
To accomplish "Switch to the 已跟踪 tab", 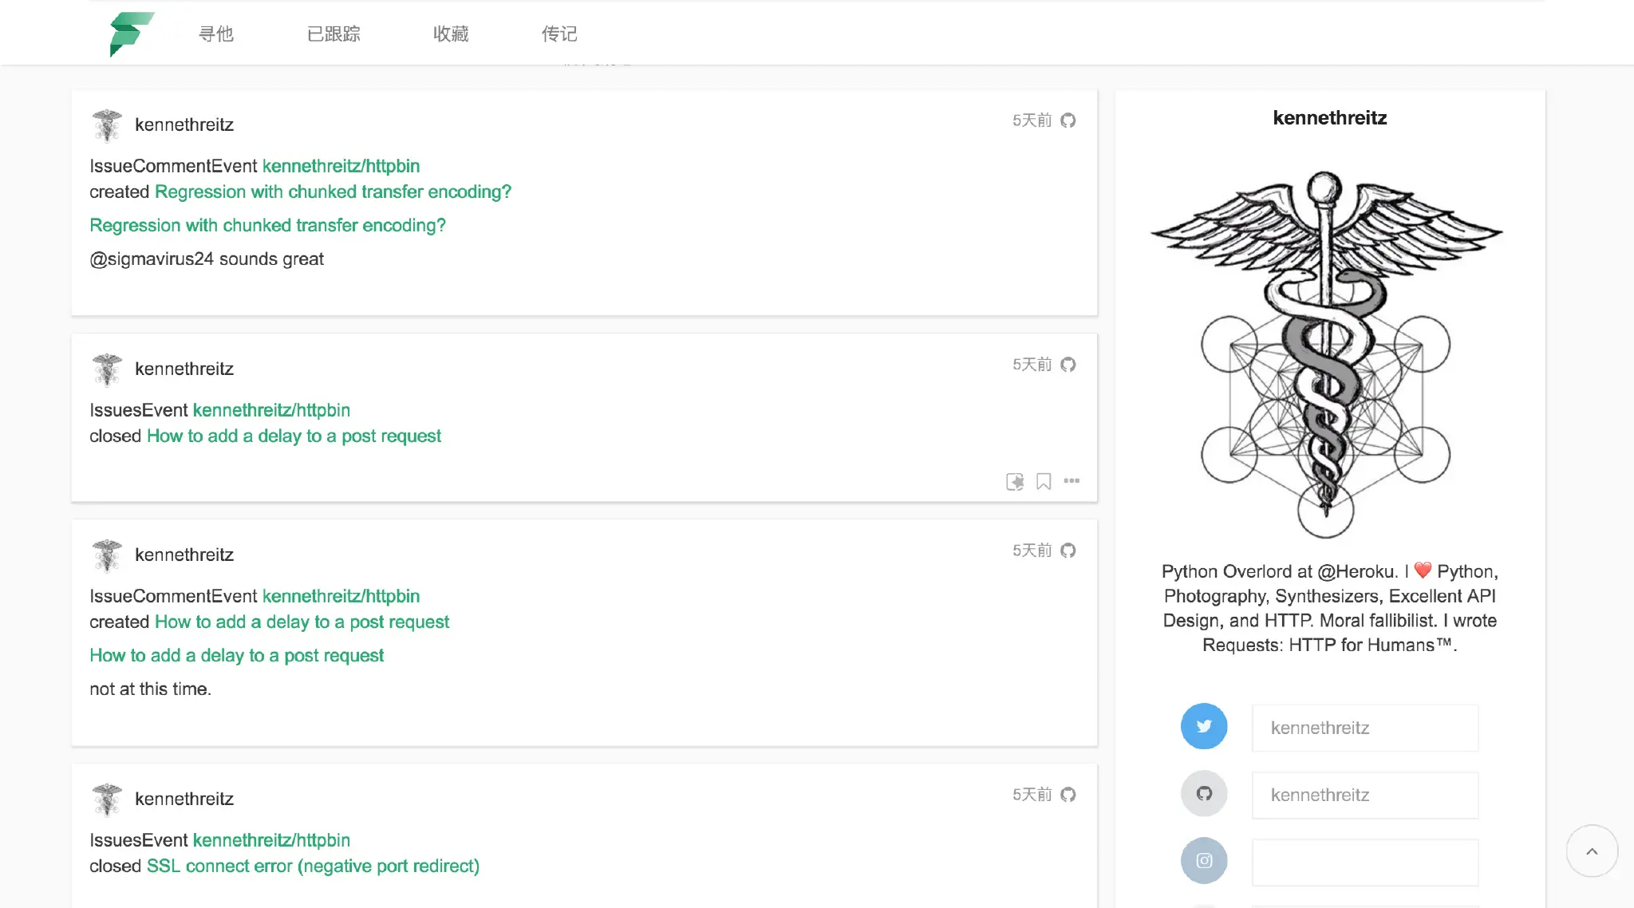I will [334, 34].
